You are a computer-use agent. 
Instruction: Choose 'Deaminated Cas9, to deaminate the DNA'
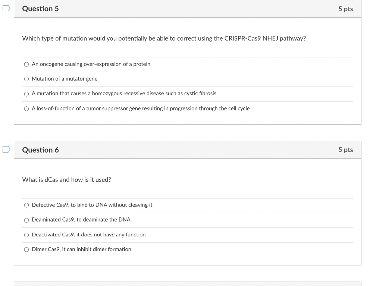[26, 220]
